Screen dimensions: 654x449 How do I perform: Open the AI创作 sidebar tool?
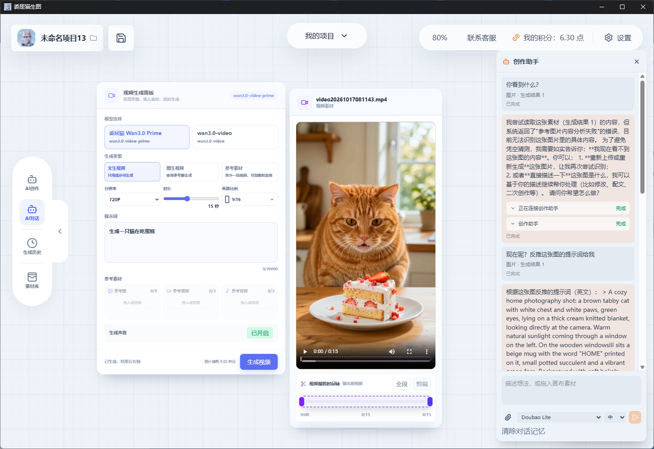pyautogui.click(x=32, y=182)
